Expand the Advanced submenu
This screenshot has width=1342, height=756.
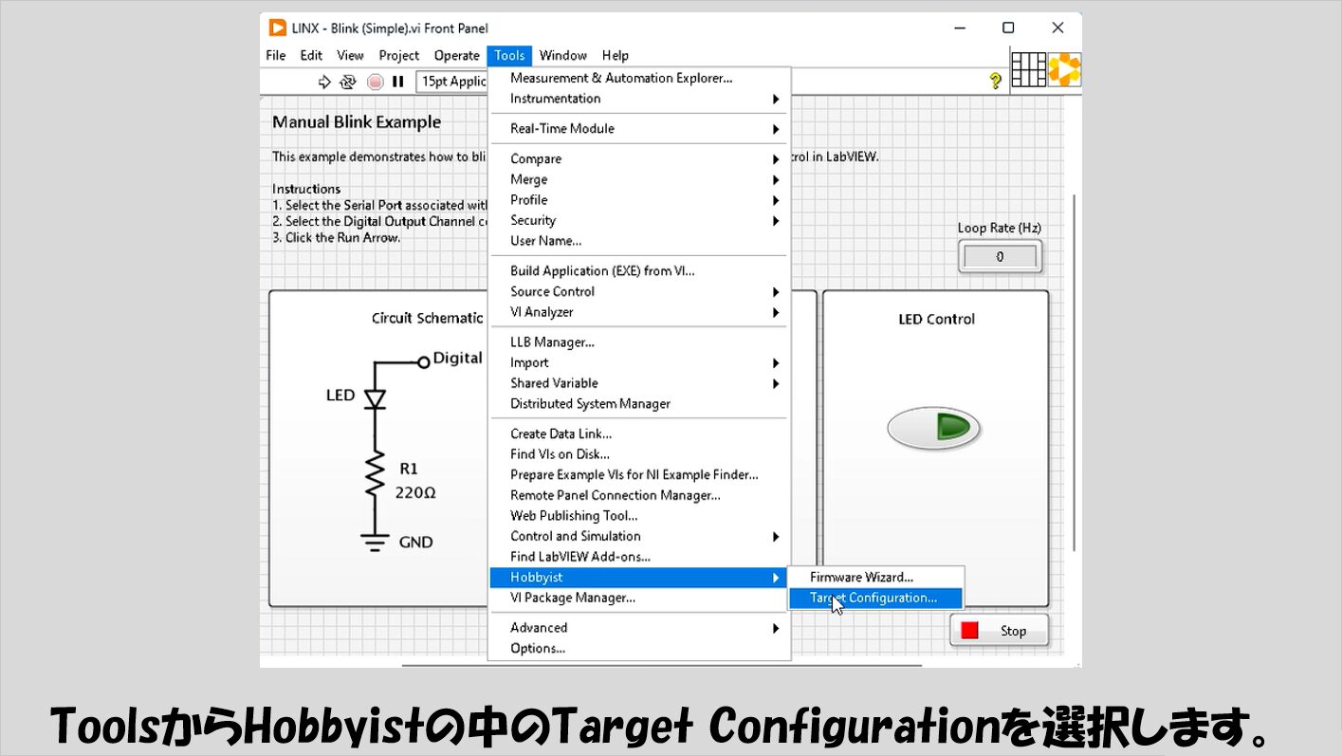tap(638, 628)
